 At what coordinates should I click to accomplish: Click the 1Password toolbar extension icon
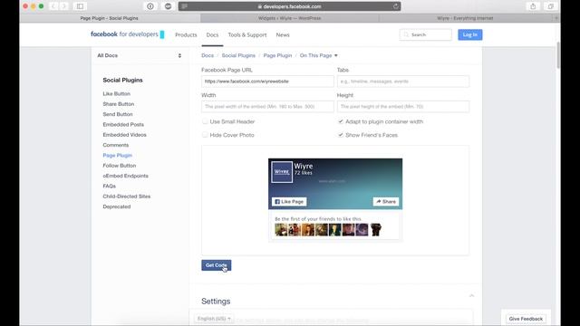150,6
